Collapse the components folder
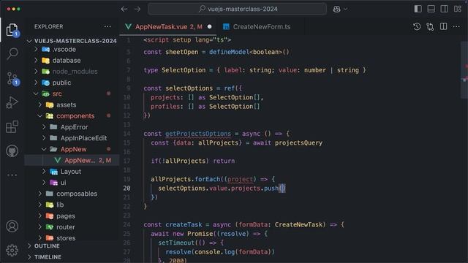 [x=72, y=116]
